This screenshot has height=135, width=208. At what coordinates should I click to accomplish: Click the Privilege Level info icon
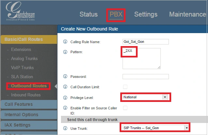[x=64, y=97]
